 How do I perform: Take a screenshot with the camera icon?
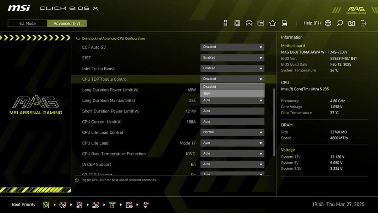pos(351,23)
